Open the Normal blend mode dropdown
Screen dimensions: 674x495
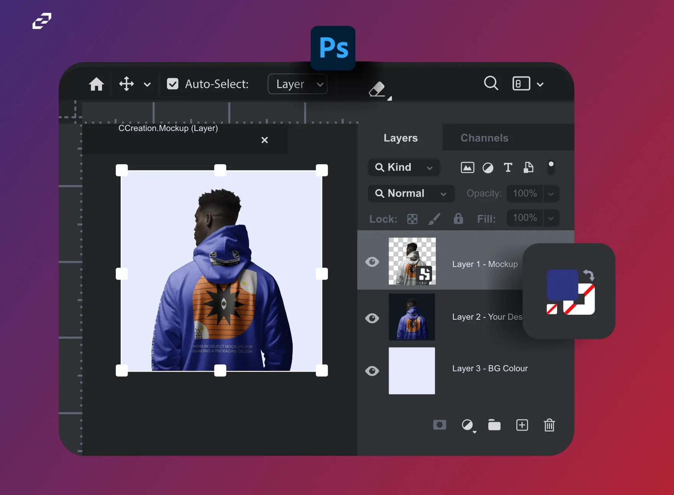click(x=411, y=194)
